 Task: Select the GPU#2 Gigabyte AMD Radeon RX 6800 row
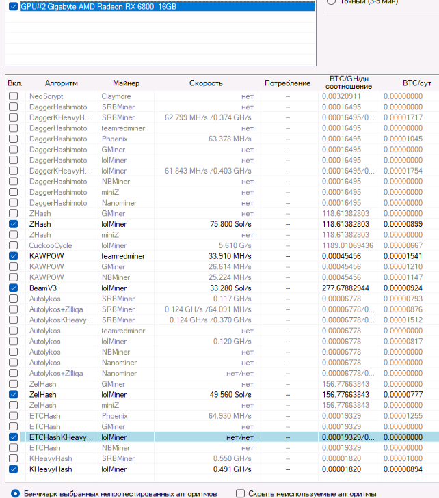[x=168, y=6]
